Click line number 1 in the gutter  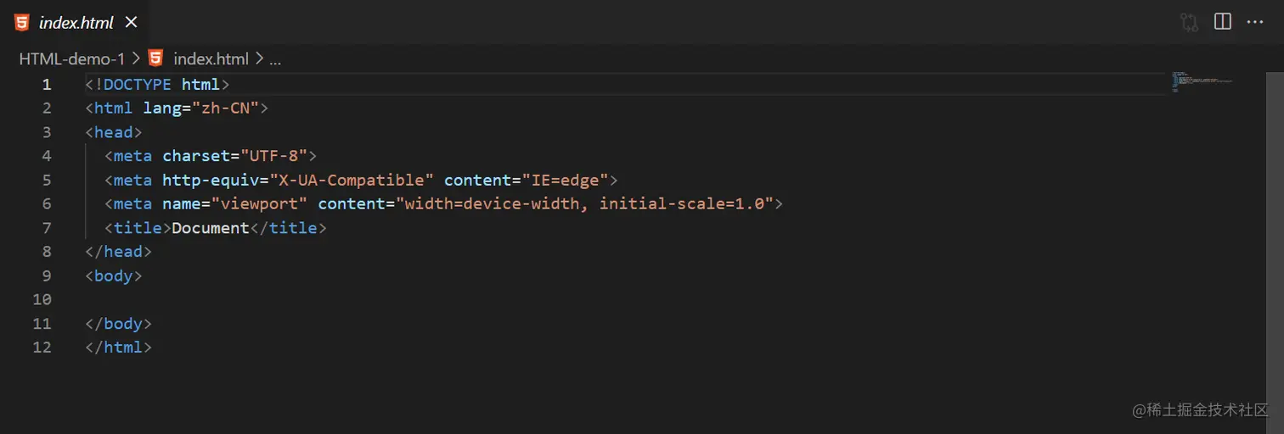(47, 85)
